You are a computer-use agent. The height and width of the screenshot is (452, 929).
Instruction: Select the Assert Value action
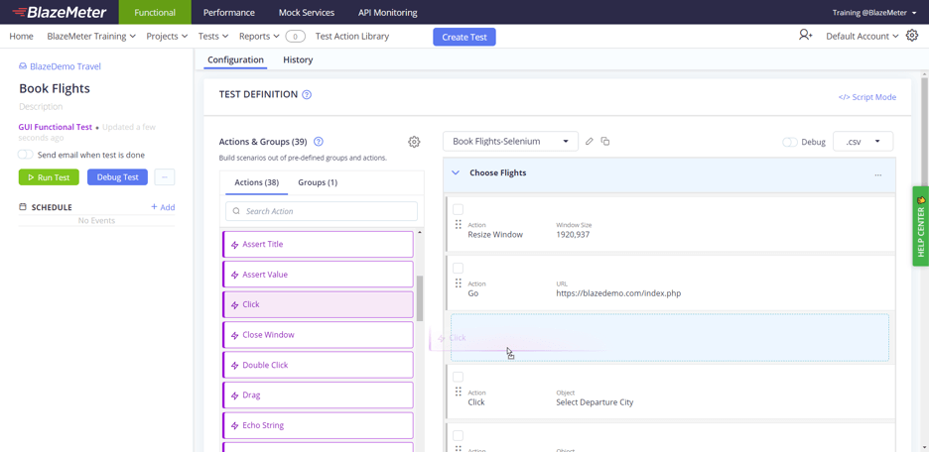[x=318, y=275]
